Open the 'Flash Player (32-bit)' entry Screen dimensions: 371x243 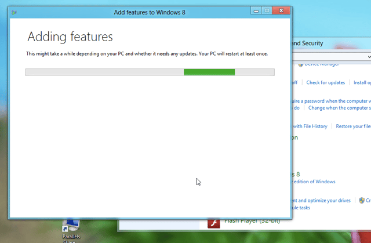[252, 221]
